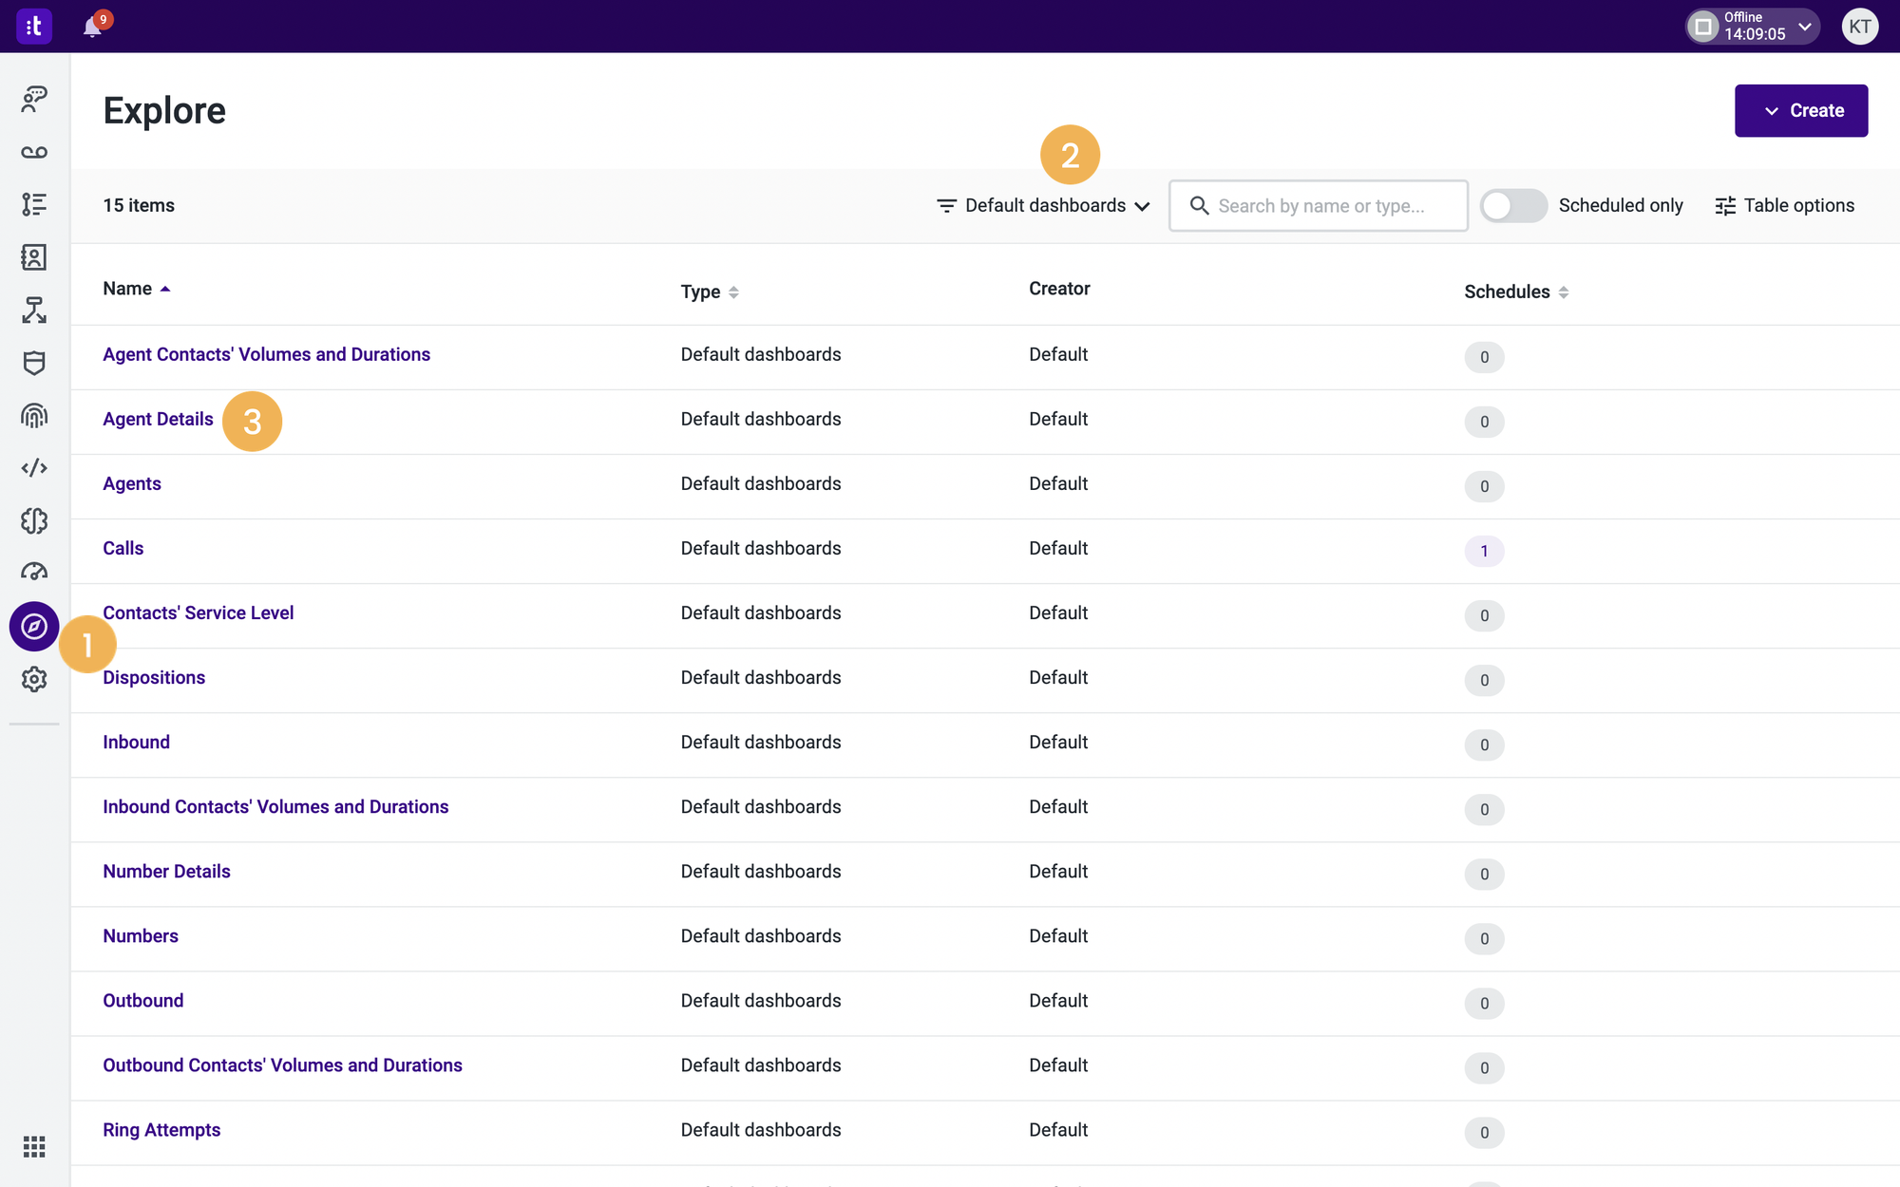Open the contacts book sidebar icon
The image size is (1900, 1187).
pos(34,257)
